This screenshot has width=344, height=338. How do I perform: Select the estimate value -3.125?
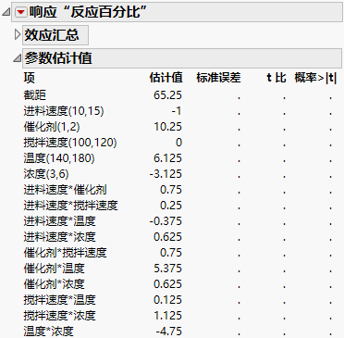pos(166,174)
